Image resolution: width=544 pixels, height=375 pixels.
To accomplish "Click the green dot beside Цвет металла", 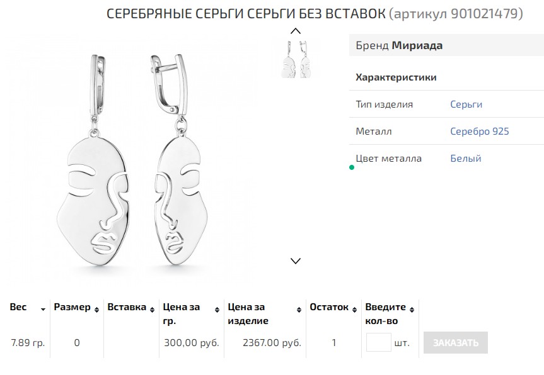I will [352, 167].
